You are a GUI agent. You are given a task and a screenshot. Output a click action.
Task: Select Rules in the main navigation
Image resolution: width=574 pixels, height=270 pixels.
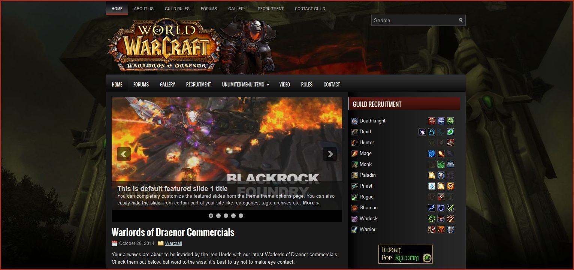(306, 85)
